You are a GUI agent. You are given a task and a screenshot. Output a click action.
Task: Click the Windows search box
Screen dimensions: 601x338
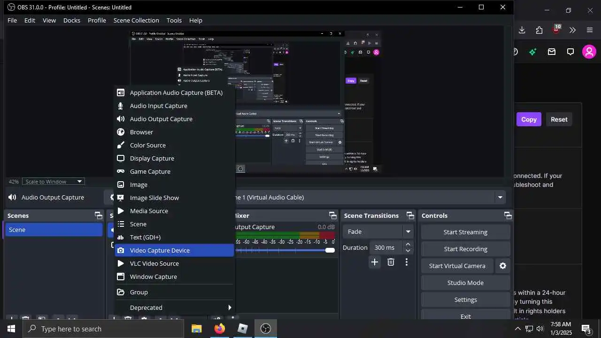tap(103, 329)
